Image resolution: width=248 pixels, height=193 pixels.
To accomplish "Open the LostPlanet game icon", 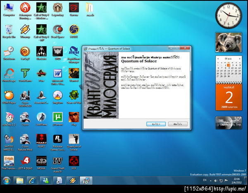I will (x=41, y=119).
